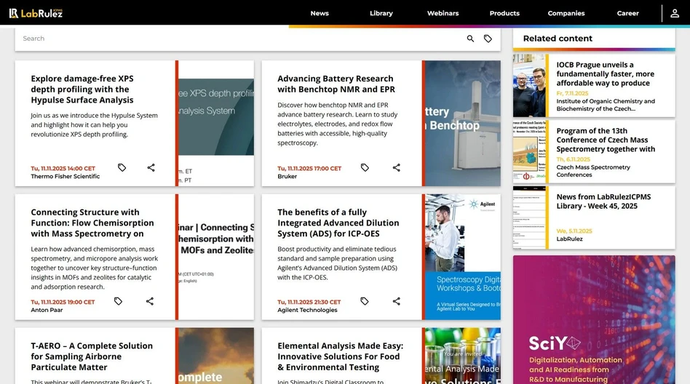Screen dimensions: 690x384
Task: Open the Products menu item
Action: coord(504,13)
